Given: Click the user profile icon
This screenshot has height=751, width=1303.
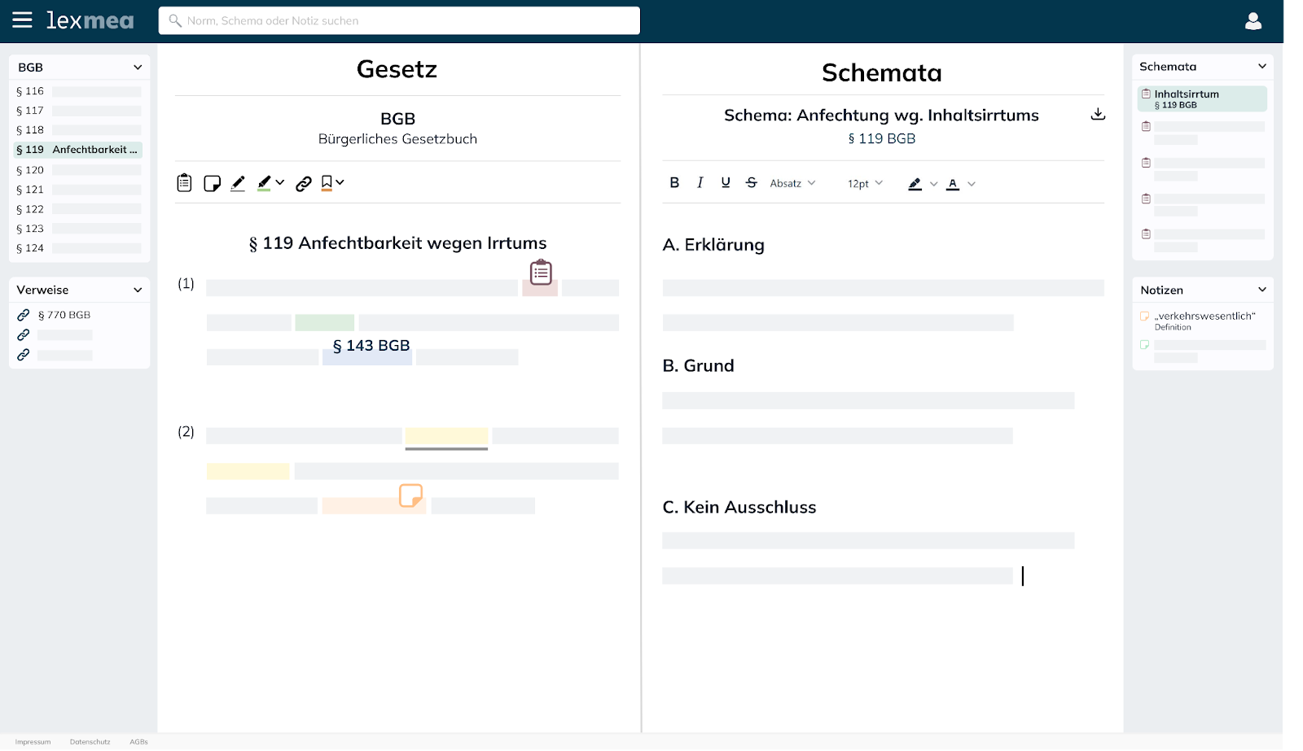Looking at the screenshot, I should coord(1253,21).
